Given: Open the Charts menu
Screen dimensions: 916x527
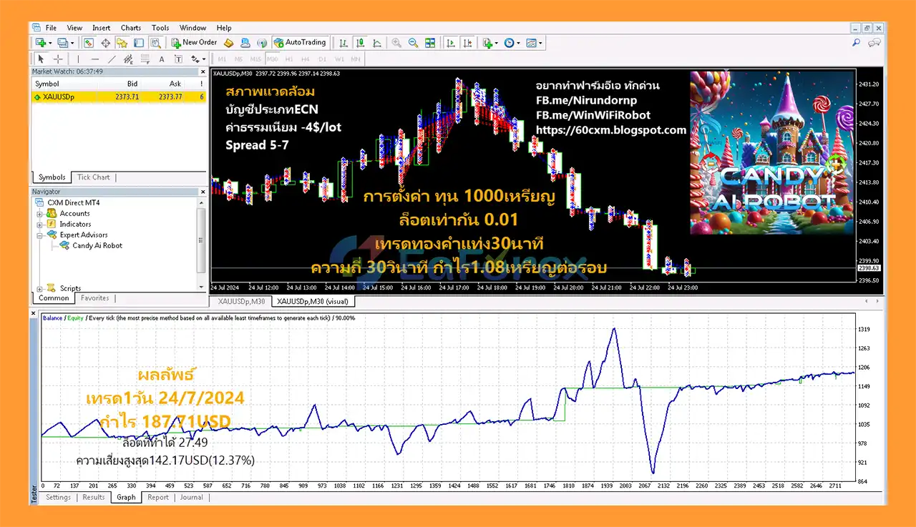Looking at the screenshot, I should point(130,28).
